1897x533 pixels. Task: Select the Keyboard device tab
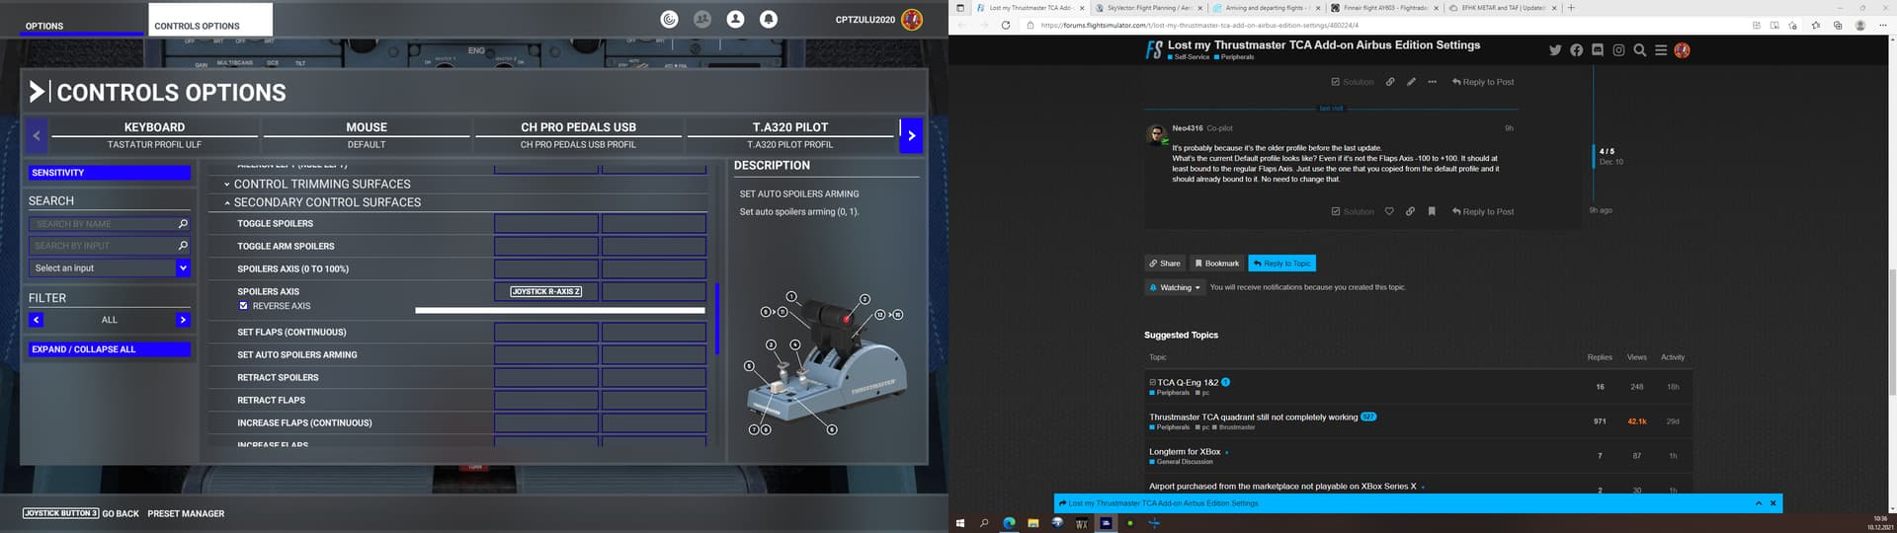154,135
